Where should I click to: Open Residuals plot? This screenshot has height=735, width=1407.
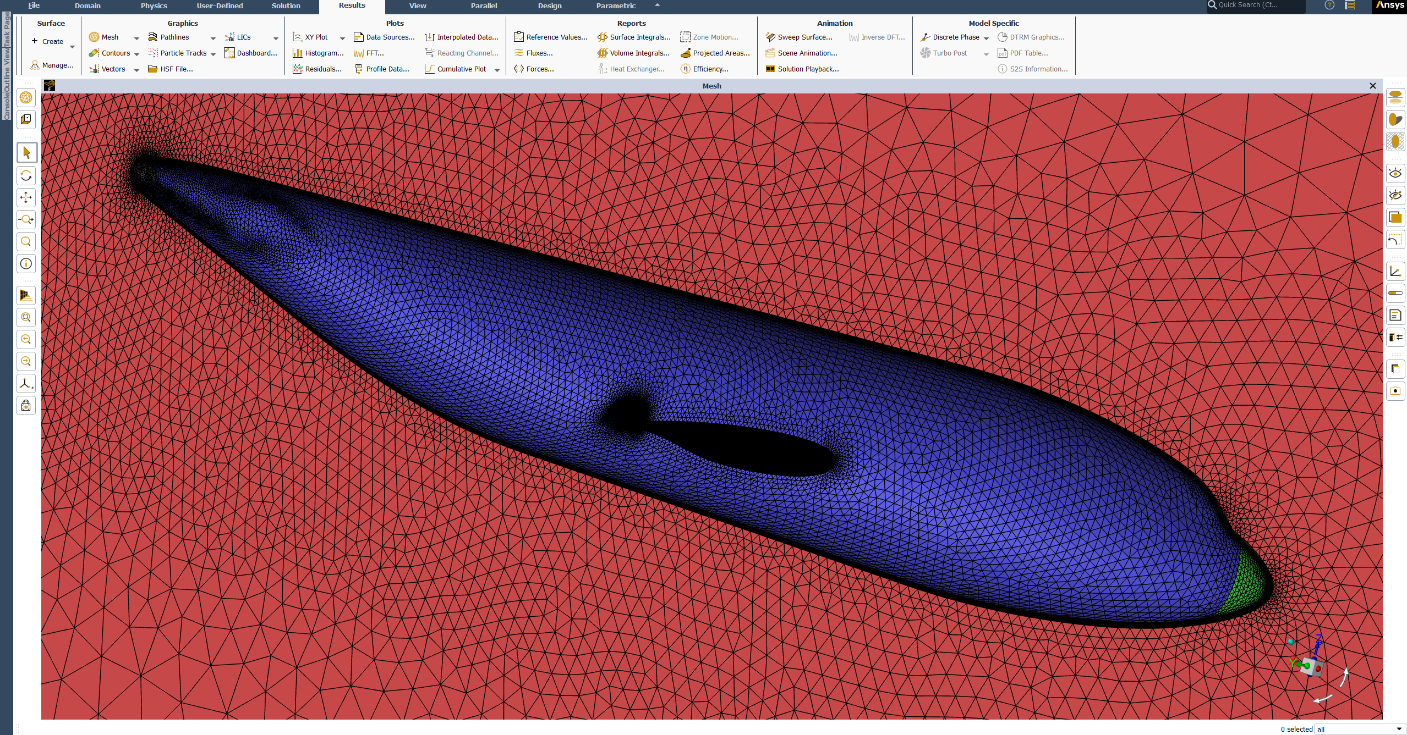317,69
